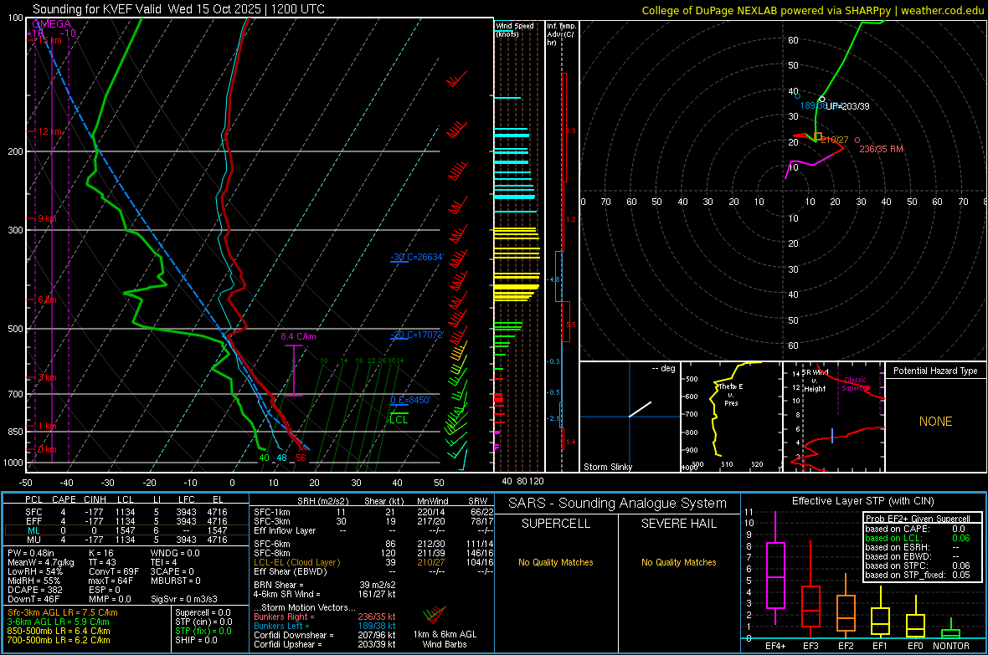
Task: Click the red surface temperature value 56
Action: coord(301,458)
